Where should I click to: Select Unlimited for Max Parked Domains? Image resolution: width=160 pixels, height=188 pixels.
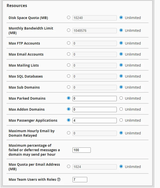pos(121,98)
